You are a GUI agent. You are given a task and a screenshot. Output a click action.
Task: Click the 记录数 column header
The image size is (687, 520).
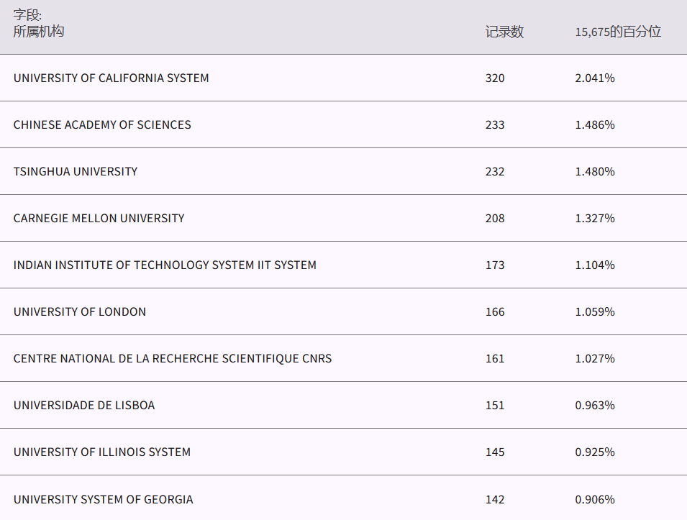504,32
